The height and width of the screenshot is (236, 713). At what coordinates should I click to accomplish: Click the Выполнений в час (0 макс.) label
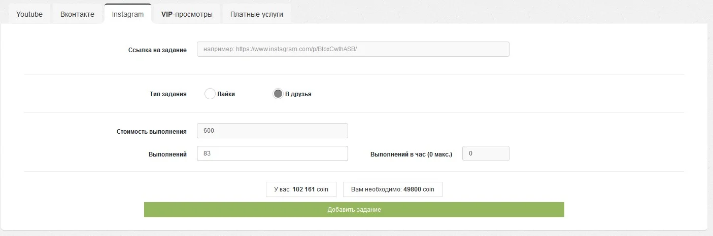(411, 154)
